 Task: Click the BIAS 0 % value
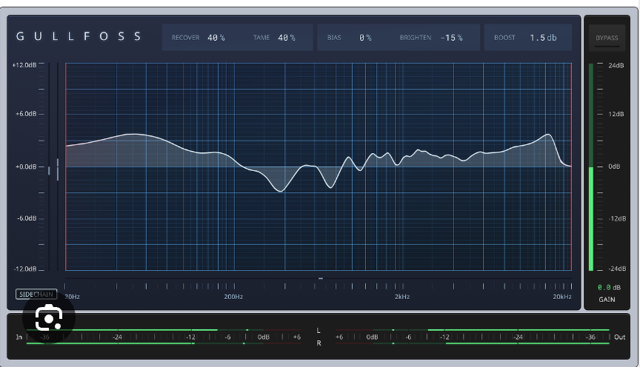click(365, 38)
